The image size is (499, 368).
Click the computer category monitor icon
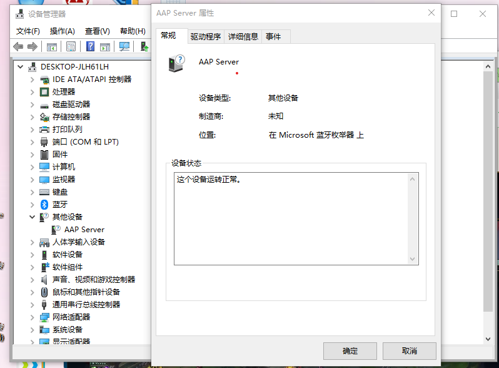[44, 167]
